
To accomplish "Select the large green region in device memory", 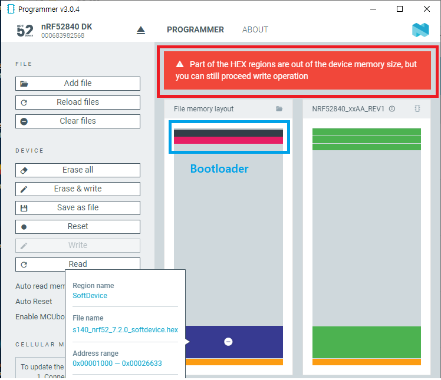I will click(367, 342).
